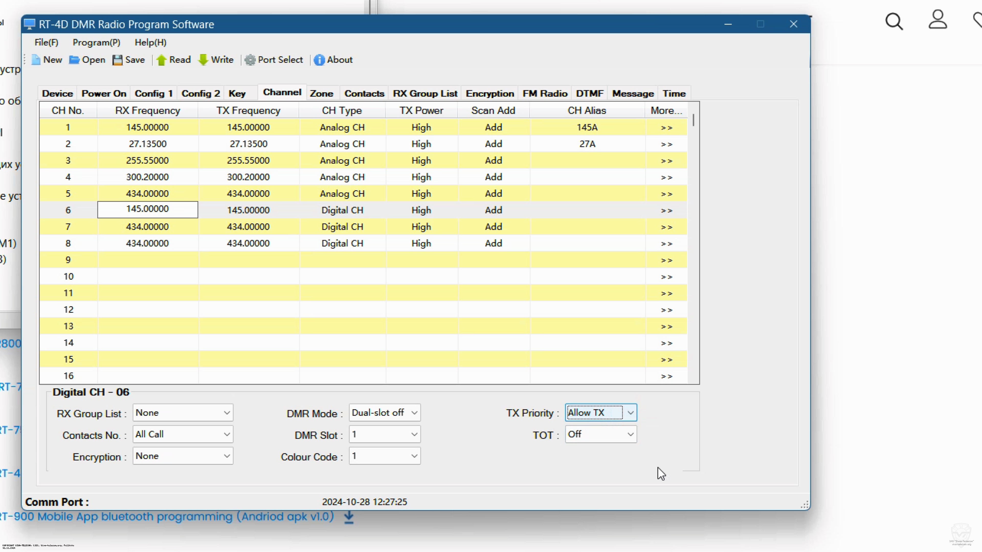Expand the TX Priority combo box

(630, 412)
